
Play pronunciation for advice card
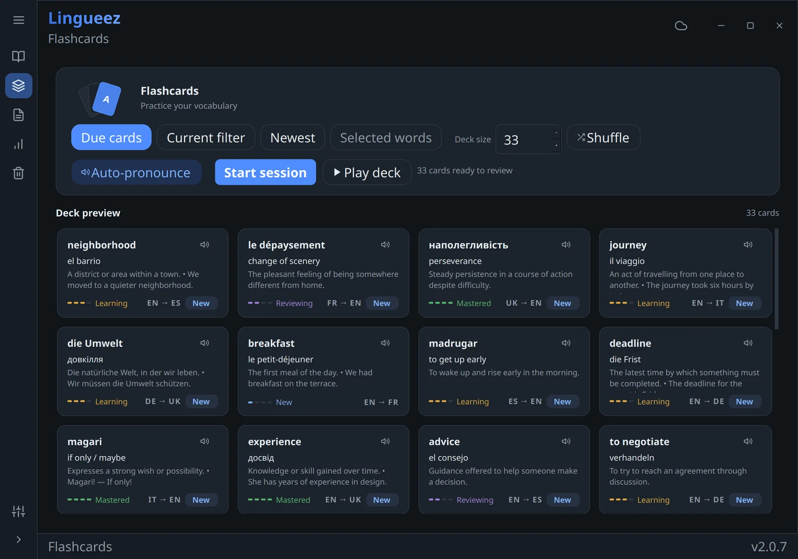566,441
